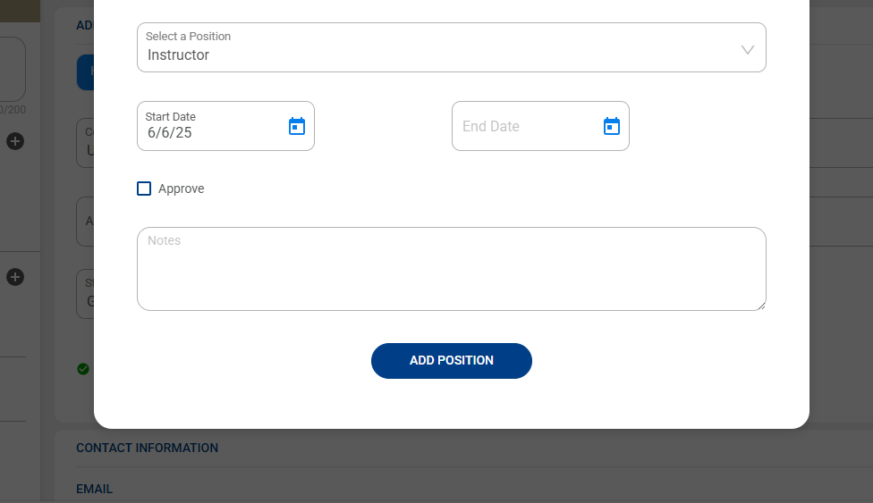Viewport: 873px width, 503px height.
Task: Tick the Approve checkbox
Action: (x=144, y=189)
